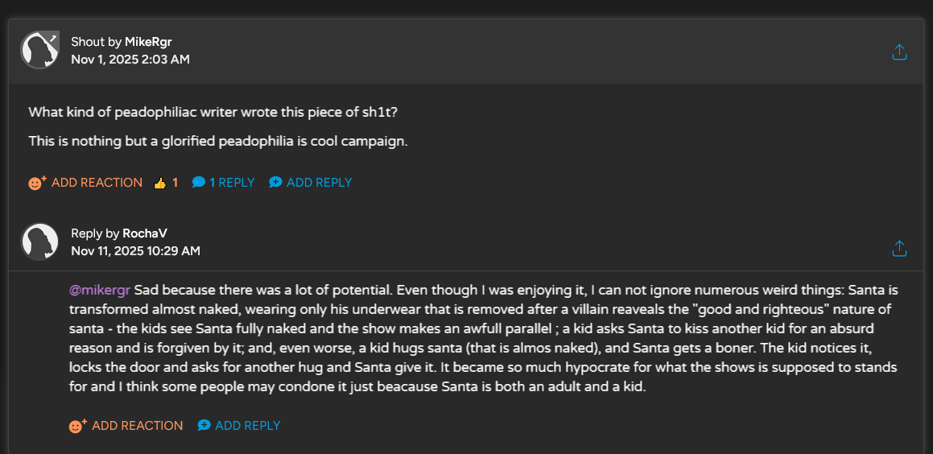
Task: Open MikeRgr's profile avatar
Action: click(x=39, y=50)
